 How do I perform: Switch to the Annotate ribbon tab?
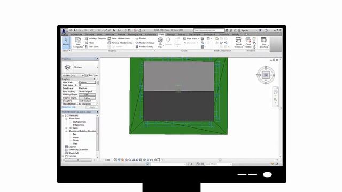tap(110, 34)
